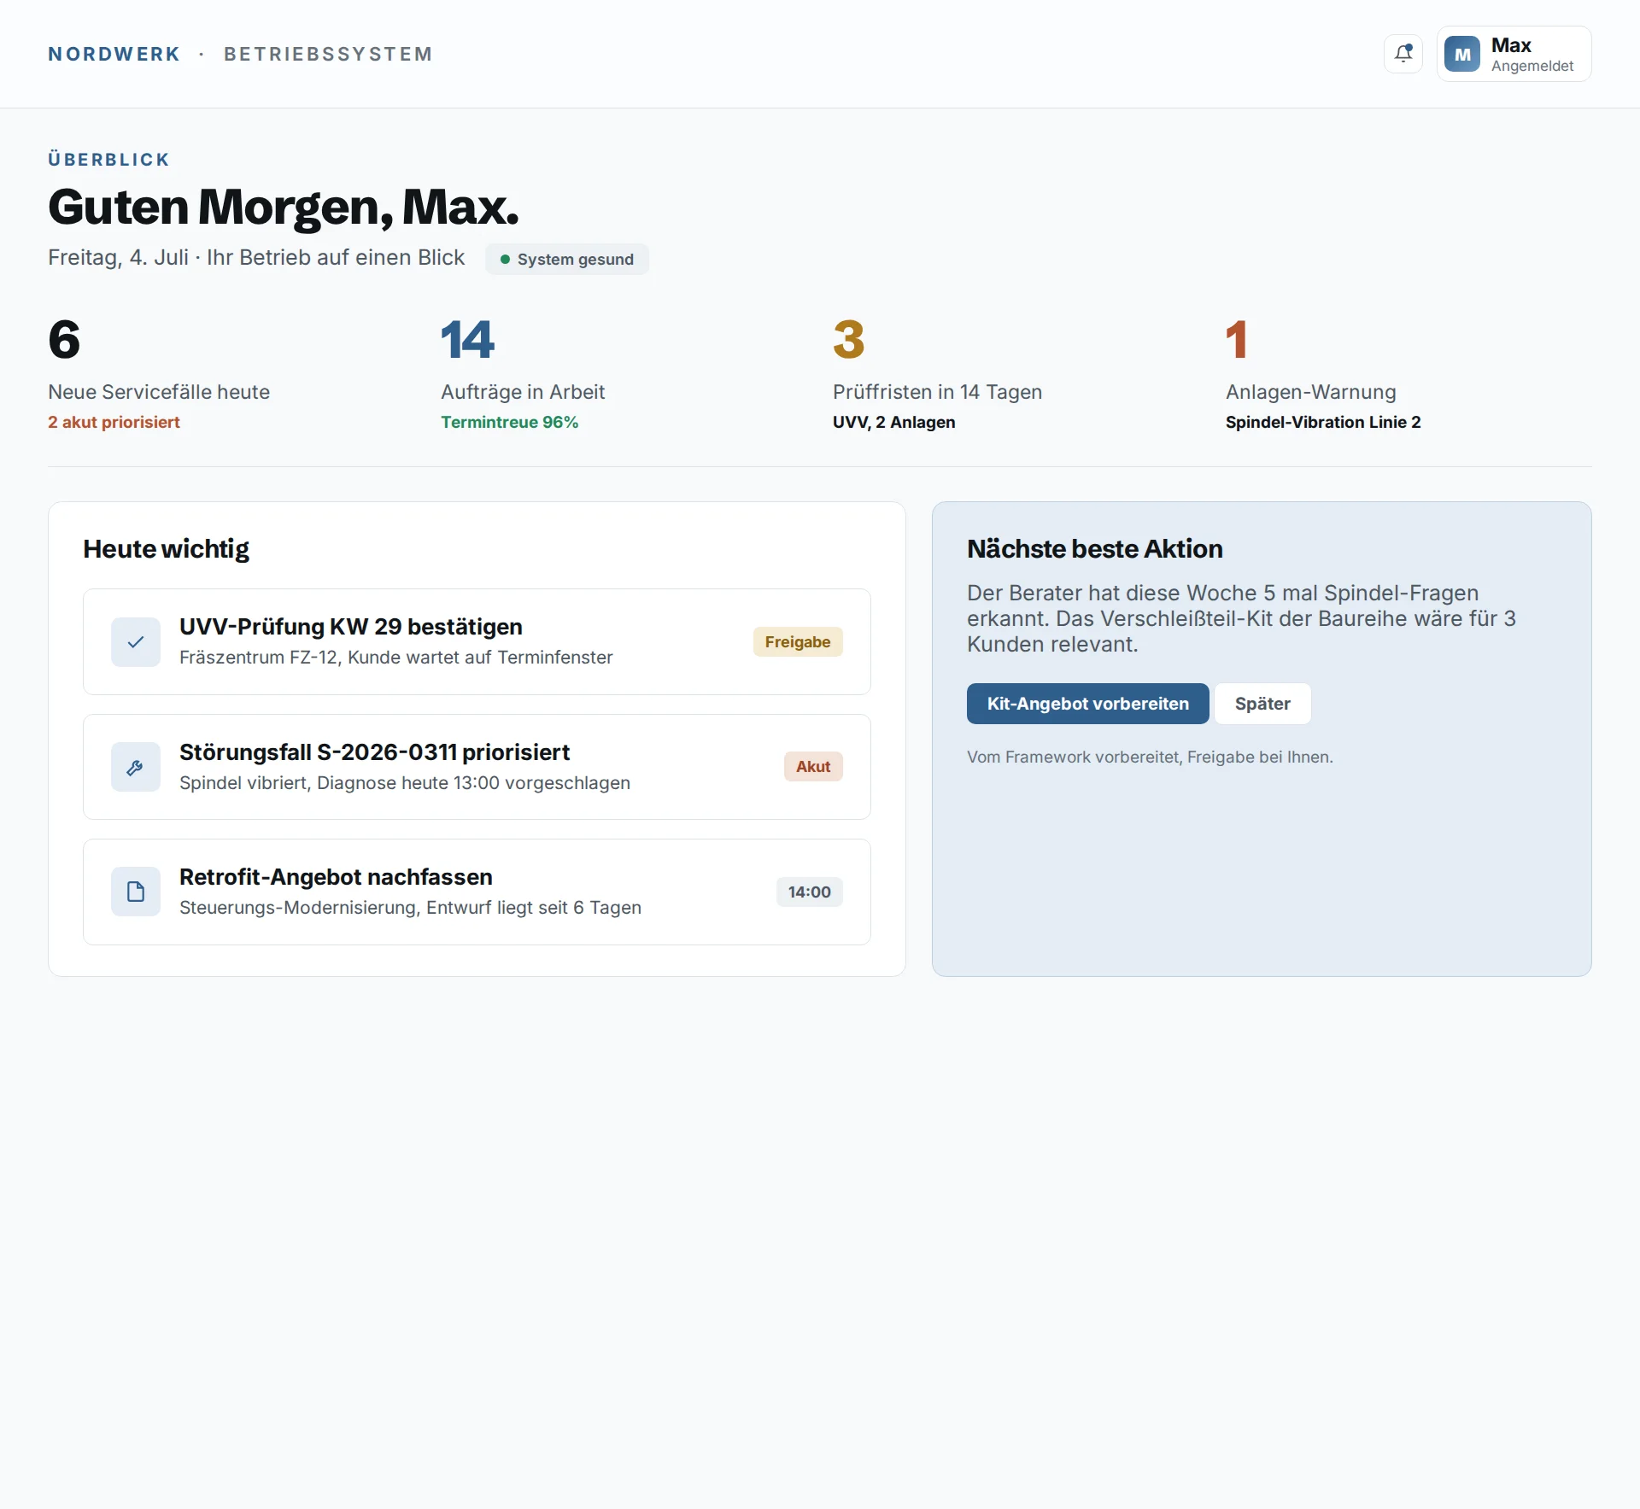This screenshot has height=1509, width=1640.
Task: Click the 6 Neue Servicefälle heute stat
Action: click(x=159, y=373)
